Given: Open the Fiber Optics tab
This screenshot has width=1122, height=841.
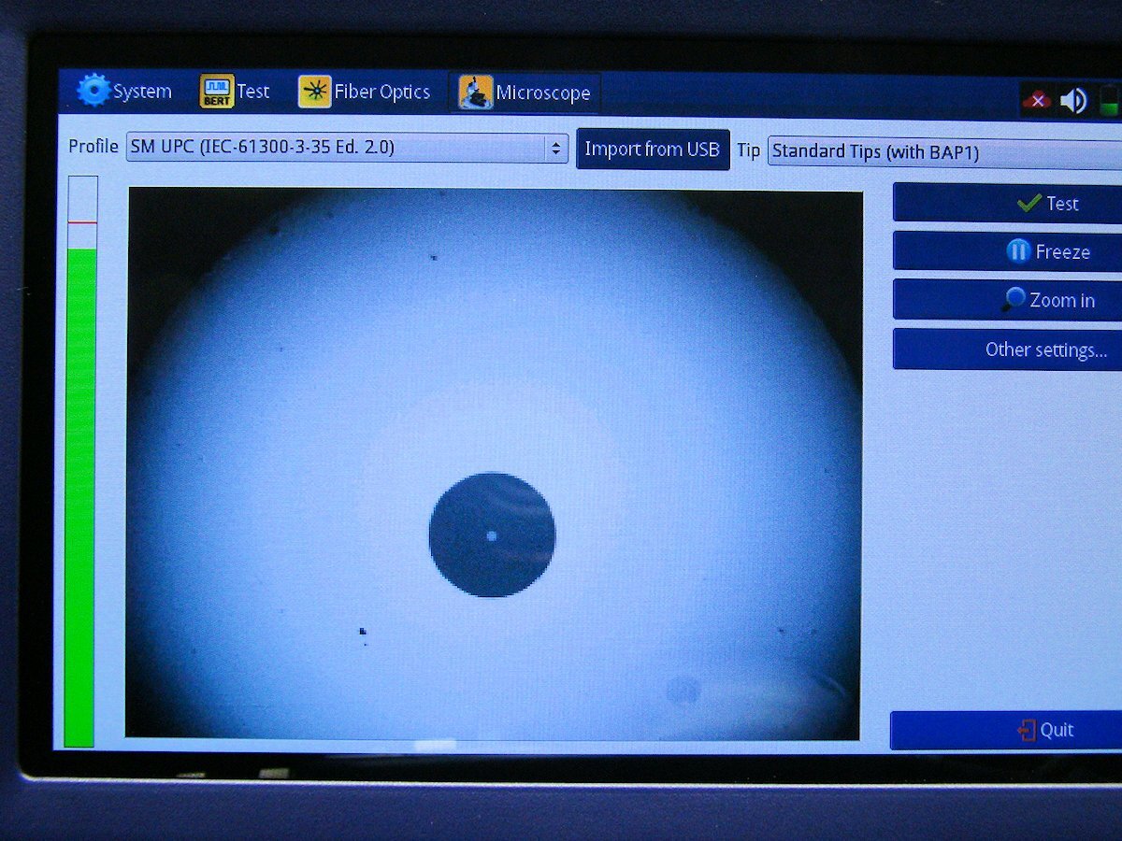Looking at the screenshot, I should (364, 92).
